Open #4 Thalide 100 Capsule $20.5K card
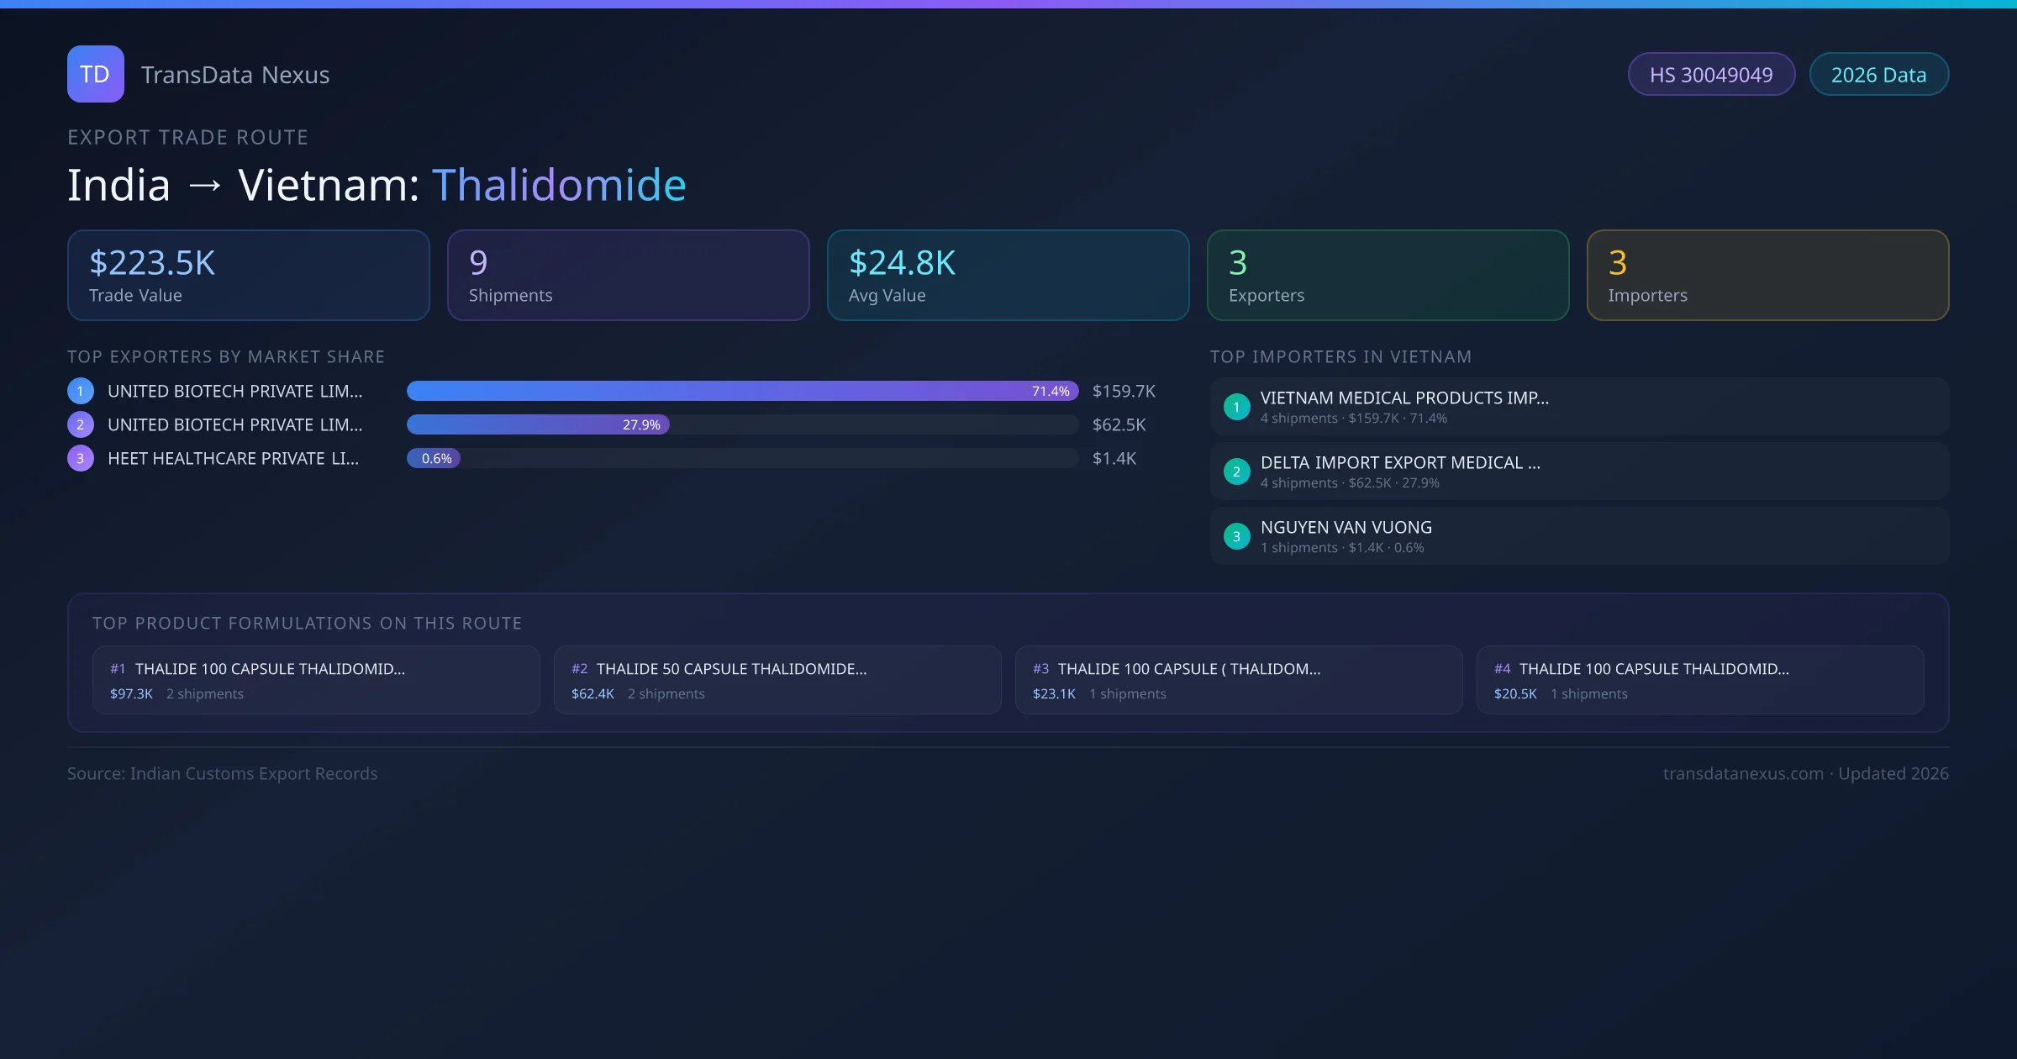 (1699, 680)
